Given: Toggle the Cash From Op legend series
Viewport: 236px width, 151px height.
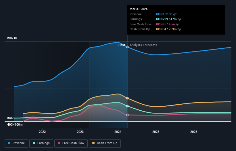Looking at the screenshot, I should [x=105, y=143].
